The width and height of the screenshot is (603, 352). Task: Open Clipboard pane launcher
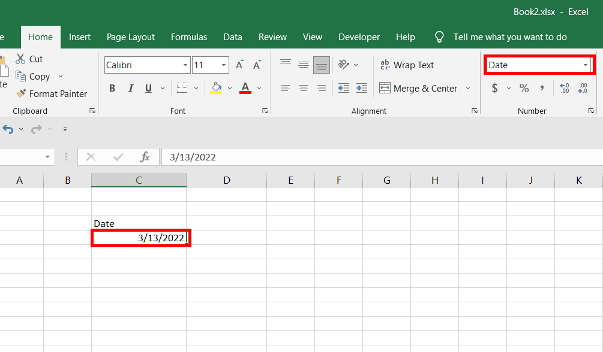92,111
